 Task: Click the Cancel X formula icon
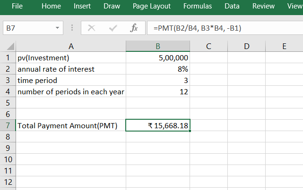pyautogui.click(x=92, y=28)
